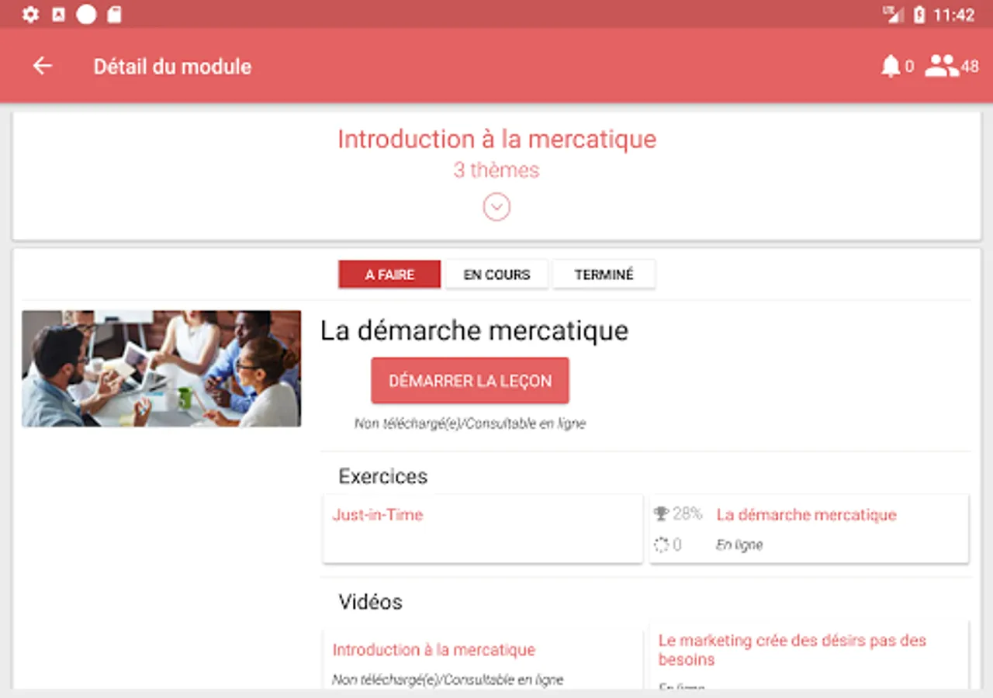The width and height of the screenshot is (993, 698).
Task: Click the attempts spinner icon showing 0
Action: pyautogui.click(x=661, y=544)
